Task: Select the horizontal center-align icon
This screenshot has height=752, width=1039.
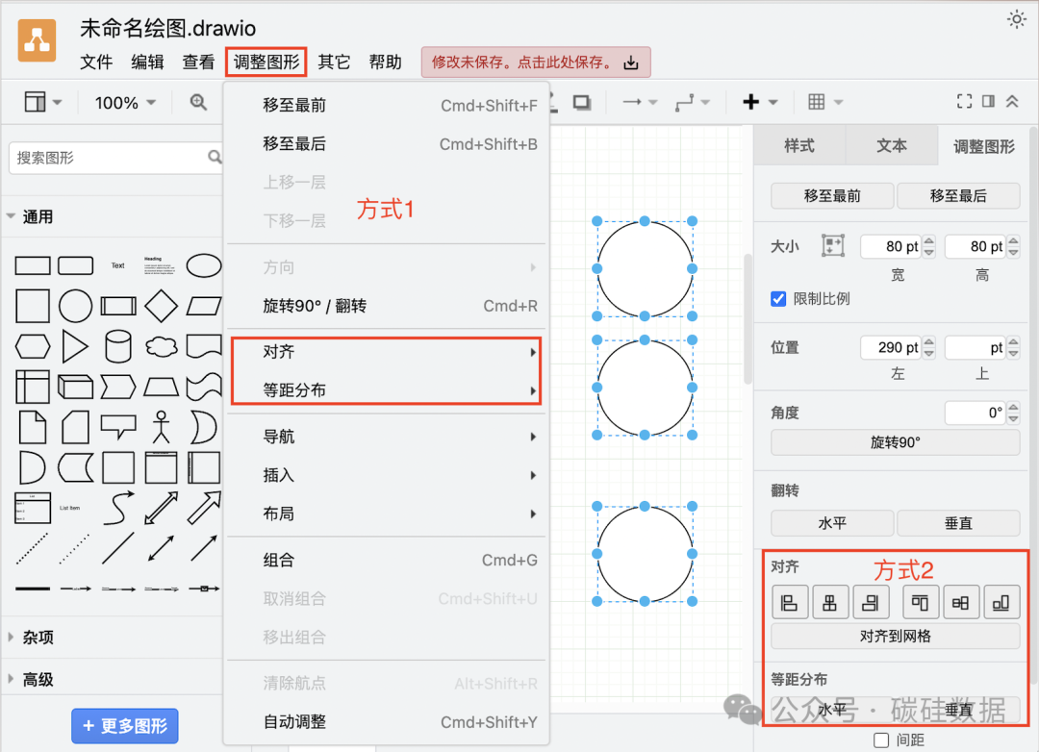Action: point(828,601)
